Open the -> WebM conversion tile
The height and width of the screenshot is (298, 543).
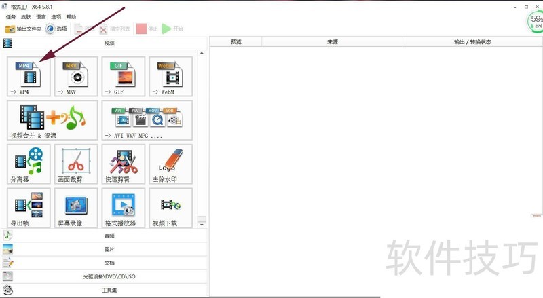(171, 77)
